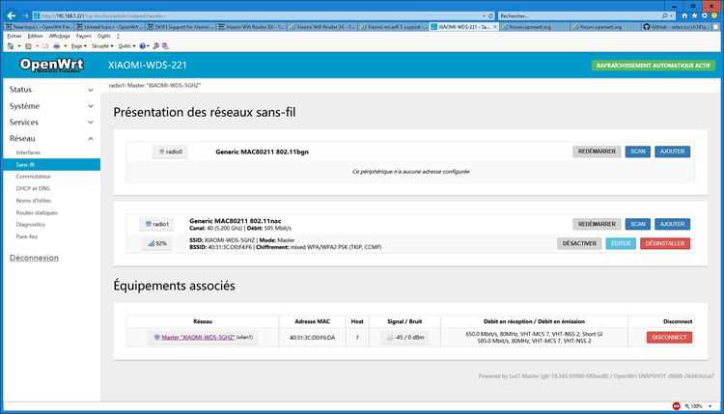Select DHCP et DNS in sidebar

click(33, 188)
